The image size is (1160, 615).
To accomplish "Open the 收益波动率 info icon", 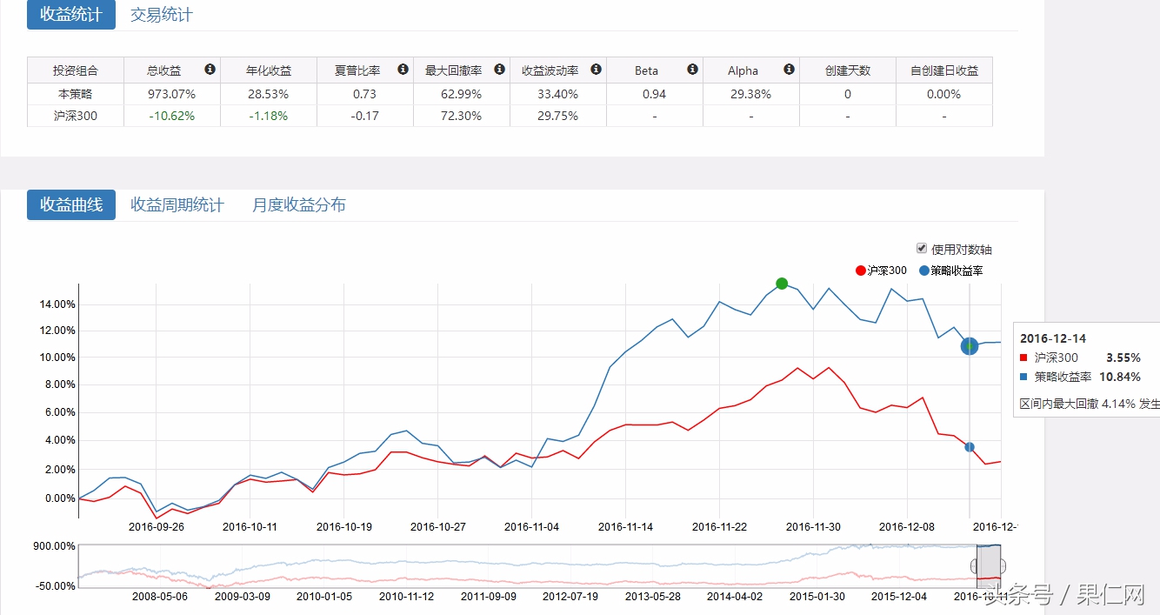I will [596, 70].
